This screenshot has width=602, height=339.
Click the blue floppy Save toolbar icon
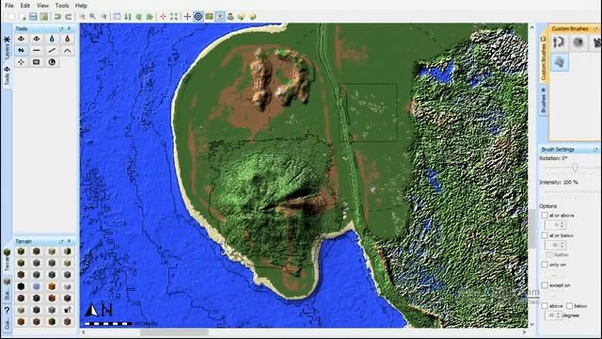(33, 17)
